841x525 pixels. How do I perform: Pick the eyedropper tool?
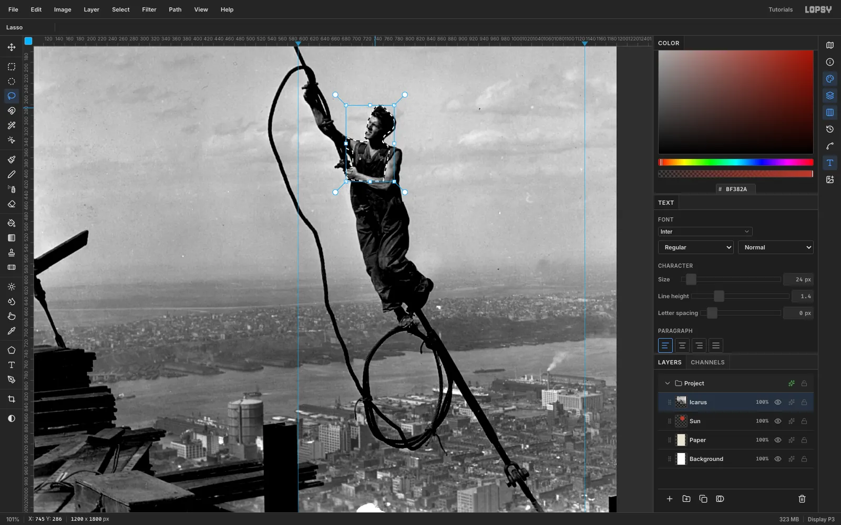(12, 331)
